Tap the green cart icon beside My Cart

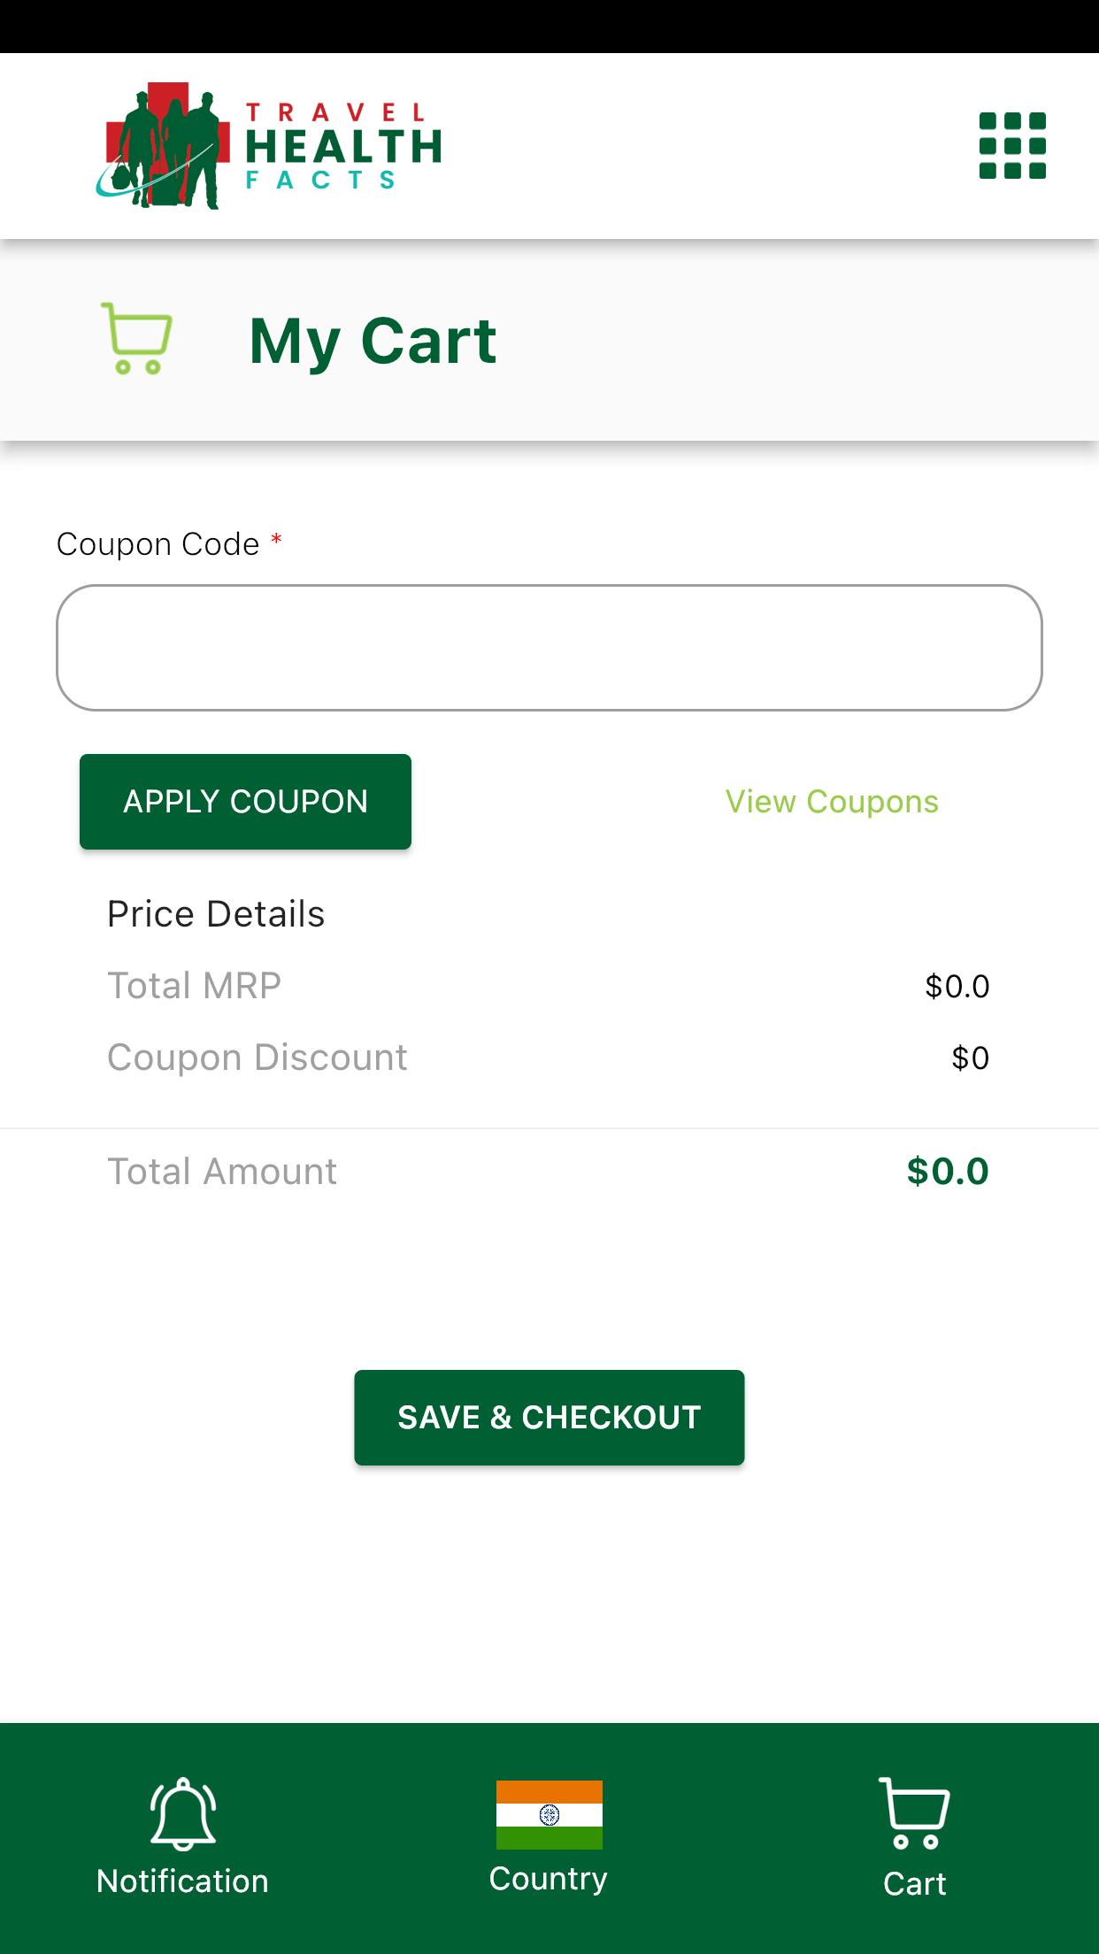pos(136,339)
